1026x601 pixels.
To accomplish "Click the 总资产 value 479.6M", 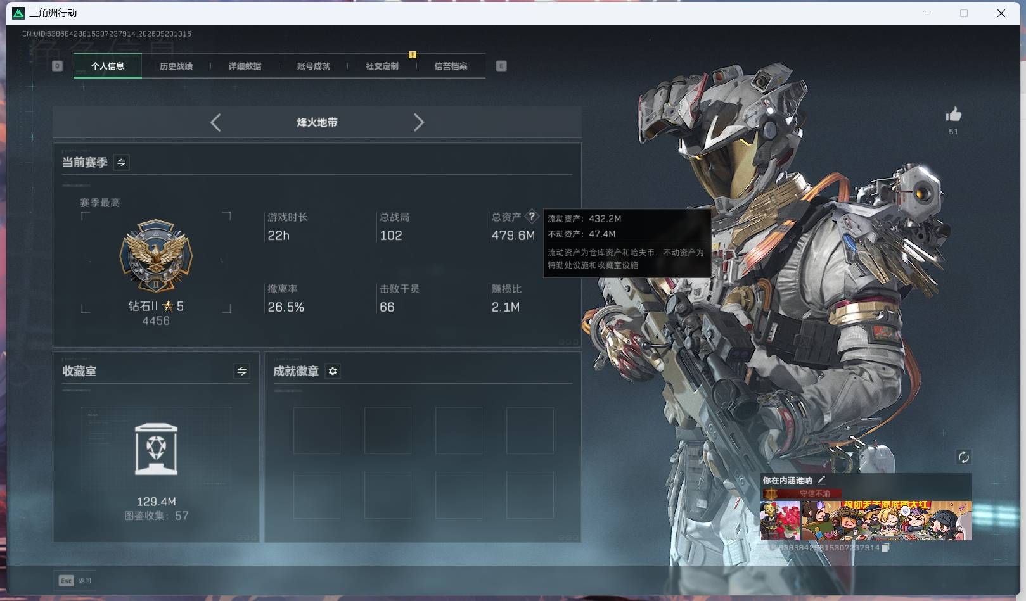I will pos(513,236).
